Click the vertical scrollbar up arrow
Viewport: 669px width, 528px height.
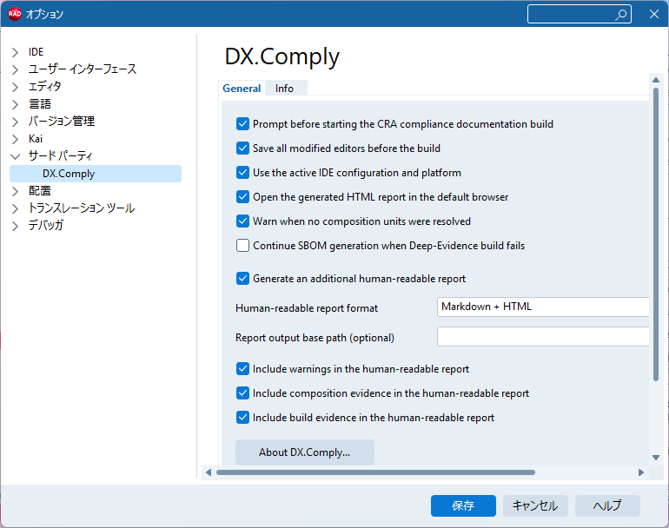pos(656,80)
